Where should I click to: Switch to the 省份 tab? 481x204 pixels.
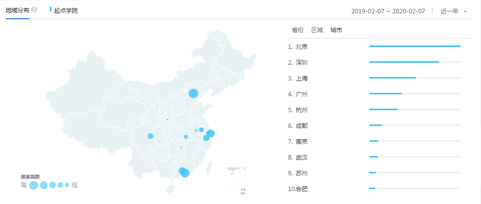(x=298, y=30)
